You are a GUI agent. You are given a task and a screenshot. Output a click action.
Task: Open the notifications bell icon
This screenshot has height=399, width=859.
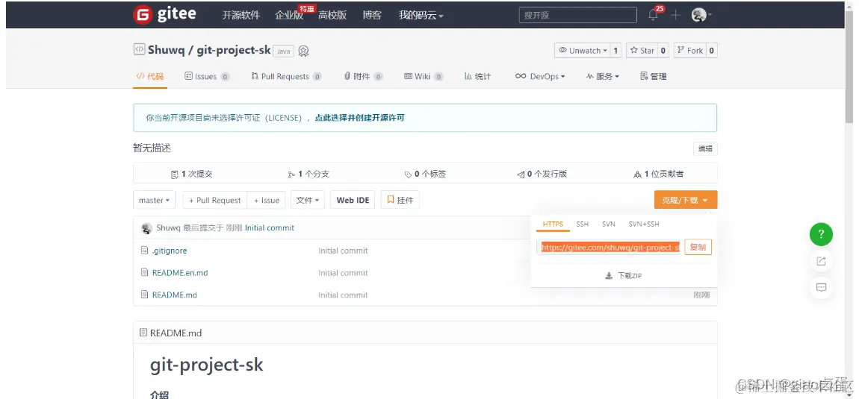pyautogui.click(x=653, y=16)
